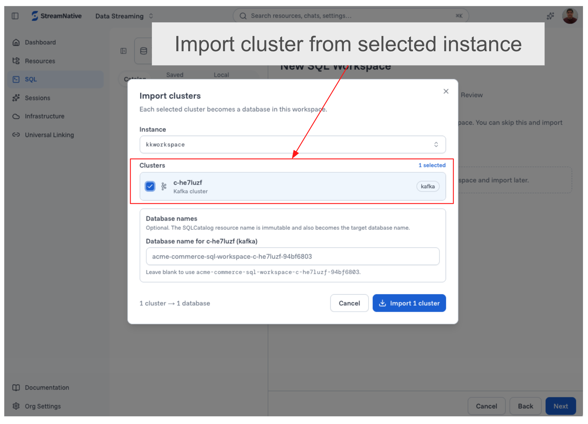Open the user avatar profile menu
The width and height of the screenshot is (588, 424).
(x=570, y=16)
